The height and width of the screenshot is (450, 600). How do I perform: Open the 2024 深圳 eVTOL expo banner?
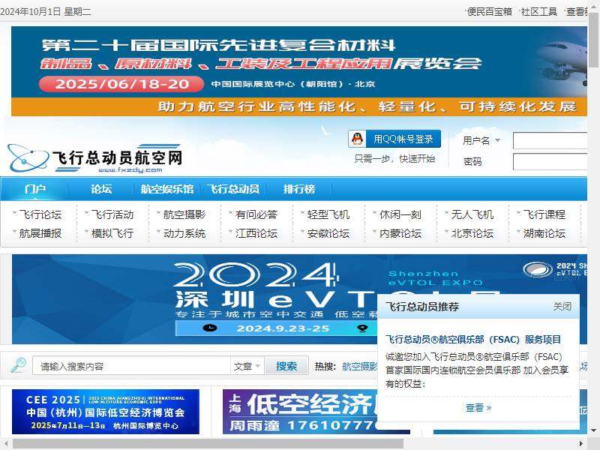pos(299,298)
